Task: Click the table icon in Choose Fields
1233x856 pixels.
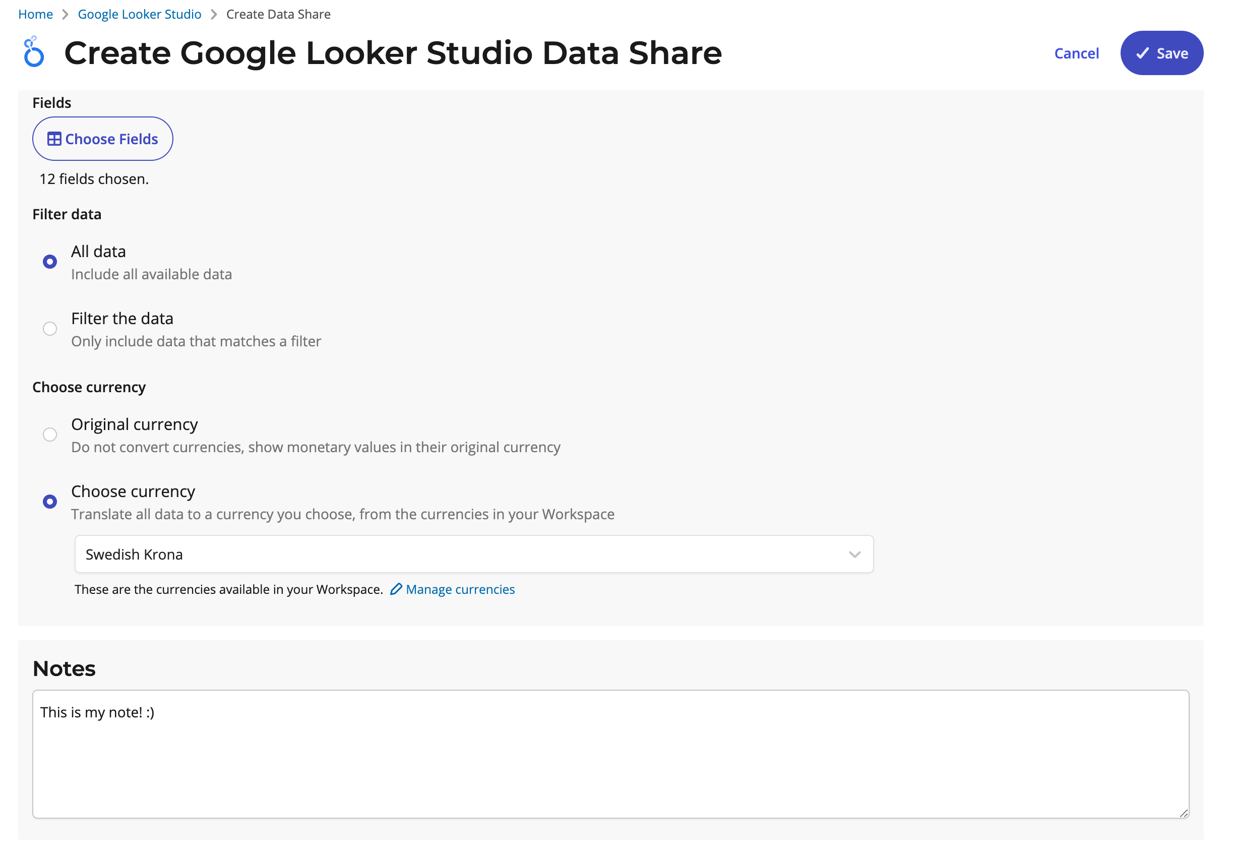Action: [x=54, y=139]
